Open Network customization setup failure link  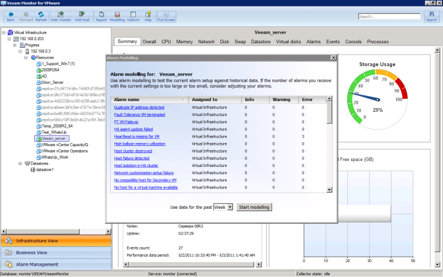pyautogui.click(x=144, y=173)
